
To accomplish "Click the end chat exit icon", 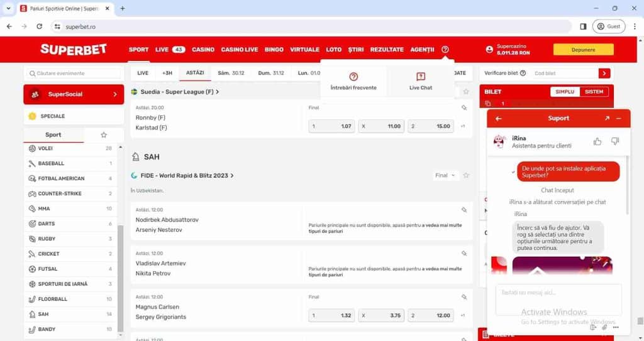I will click(x=593, y=327).
